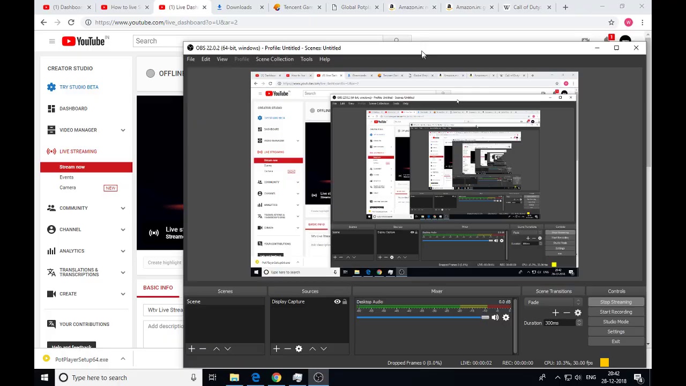The width and height of the screenshot is (686, 386).
Task: Toggle Display Capture visibility eye
Action: [337, 302]
